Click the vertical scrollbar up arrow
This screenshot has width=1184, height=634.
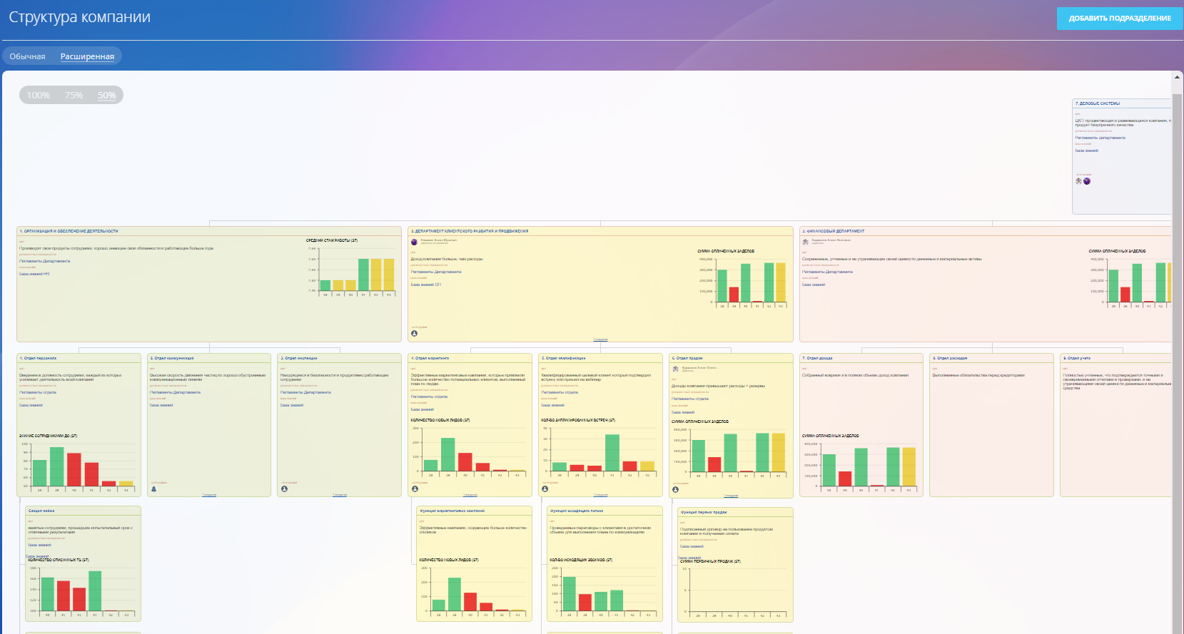pyautogui.click(x=1177, y=76)
